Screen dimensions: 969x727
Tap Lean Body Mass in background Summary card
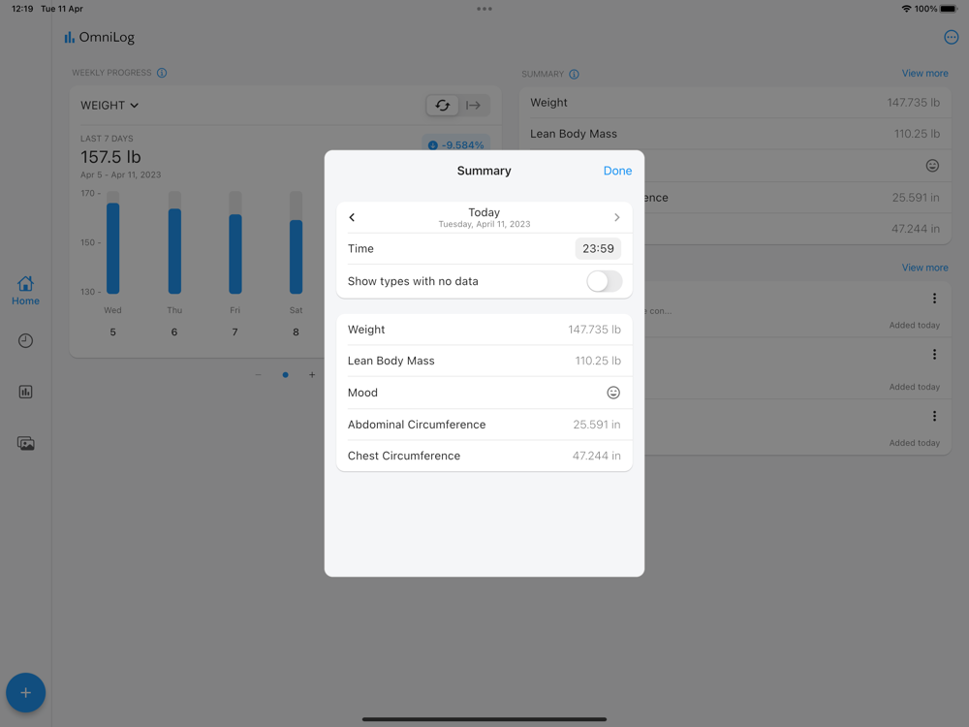pos(735,134)
